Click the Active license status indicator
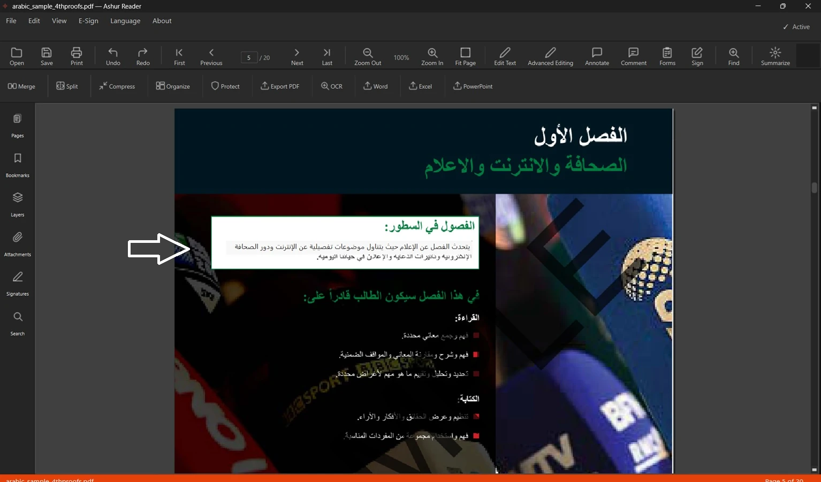The width and height of the screenshot is (821, 482). [796, 27]
